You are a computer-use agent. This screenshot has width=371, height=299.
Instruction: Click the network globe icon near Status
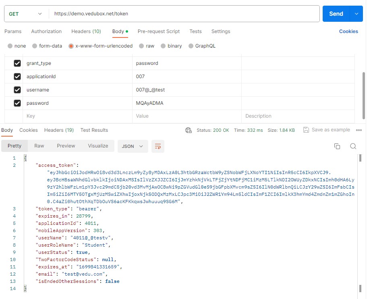188,130
